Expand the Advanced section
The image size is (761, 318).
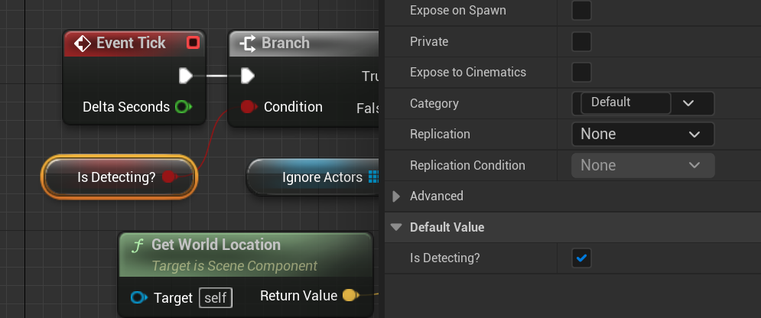coord(396,196)
